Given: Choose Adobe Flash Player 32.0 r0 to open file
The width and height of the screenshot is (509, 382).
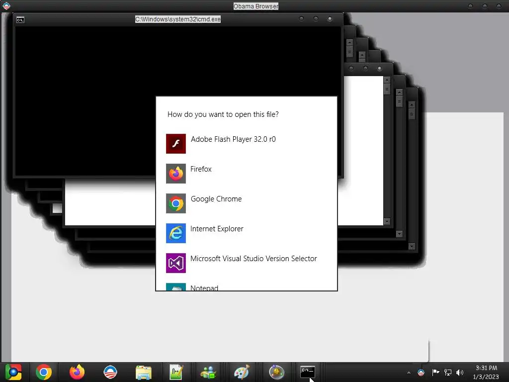Looking at the screenshot, I should coord(247,144).
